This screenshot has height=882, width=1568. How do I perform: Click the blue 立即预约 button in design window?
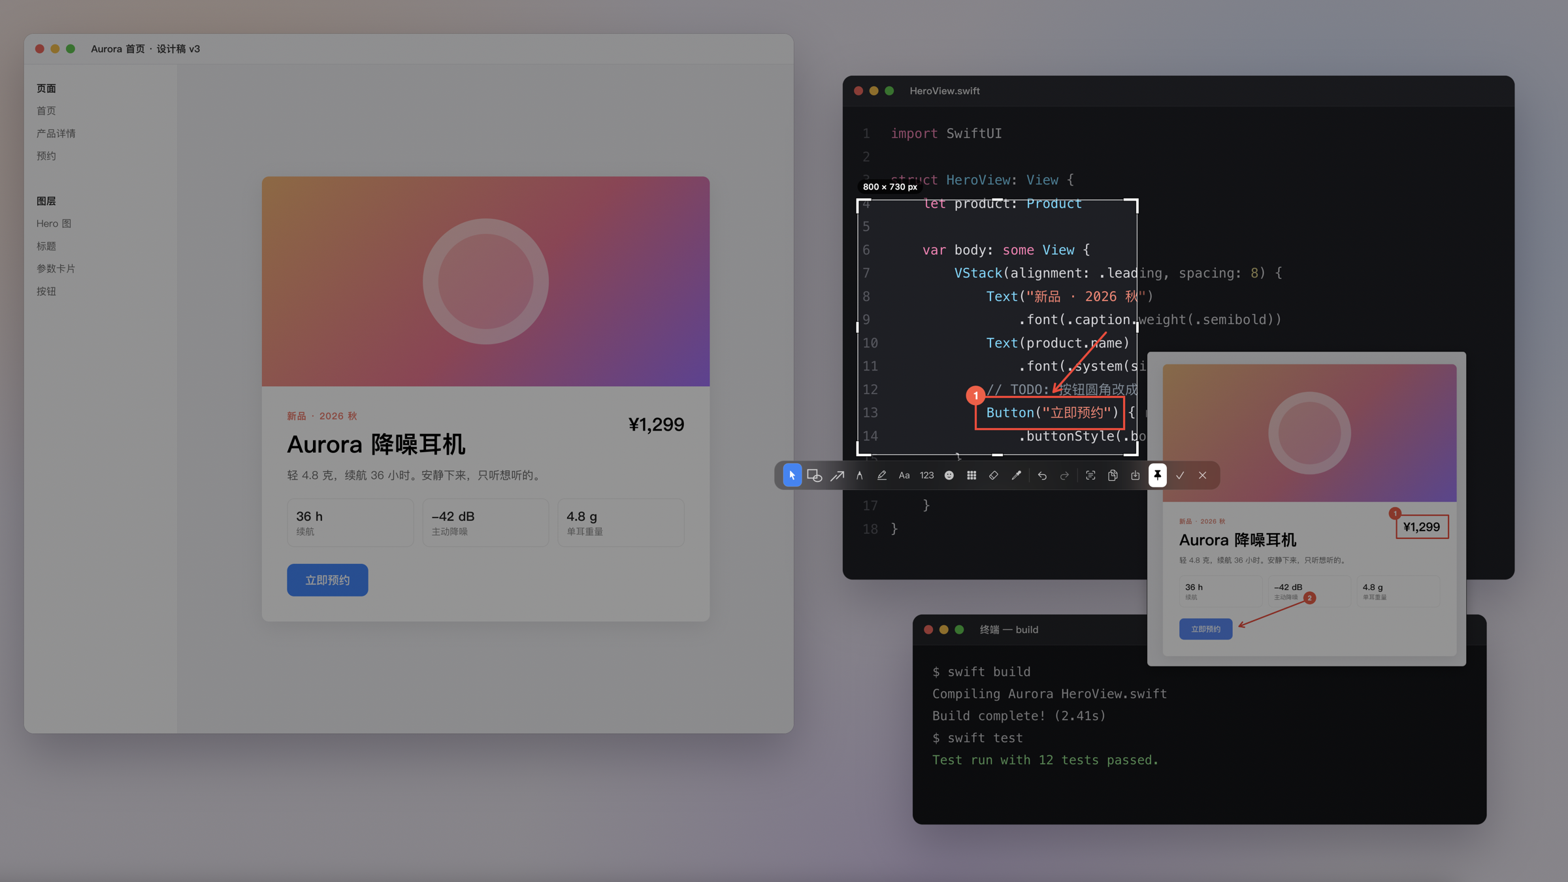[327, 580]
